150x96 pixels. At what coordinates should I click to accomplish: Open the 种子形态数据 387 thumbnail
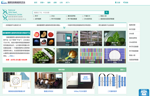click(43, 56)
